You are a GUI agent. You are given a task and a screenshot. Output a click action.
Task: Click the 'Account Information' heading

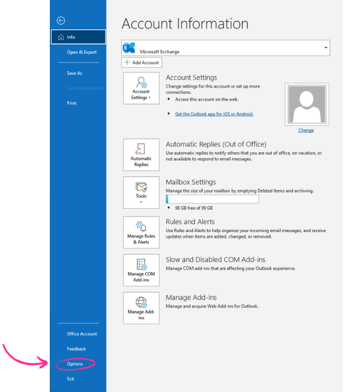[185, 24]
